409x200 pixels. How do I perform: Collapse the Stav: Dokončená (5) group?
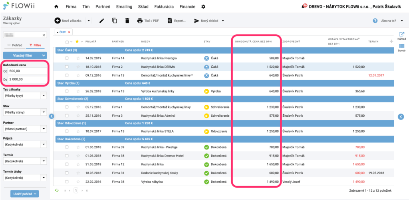click(x=224, y=139)
